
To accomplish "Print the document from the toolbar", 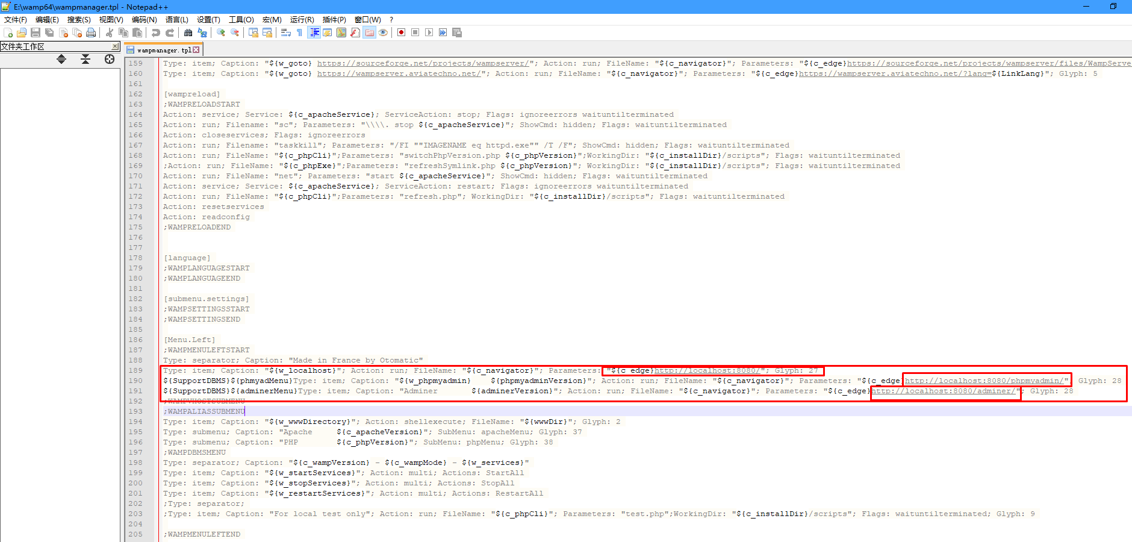I will point(91,33).
